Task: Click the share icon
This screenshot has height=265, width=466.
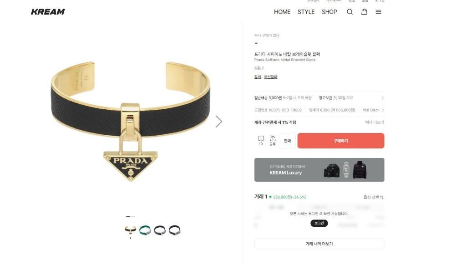Action: click(273, 140)
